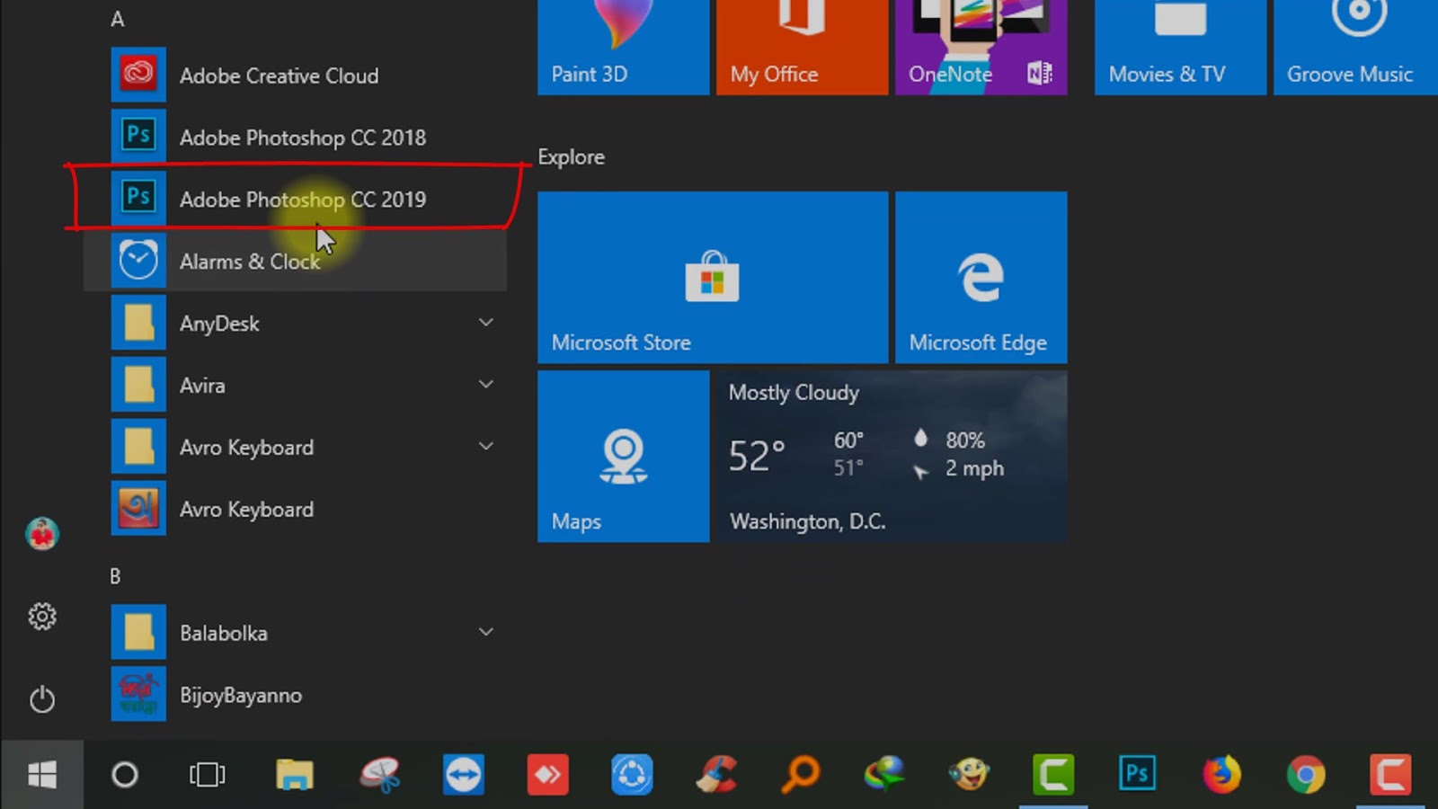Open Adobe Creative Cloud from the app list

tap(295, 76)
